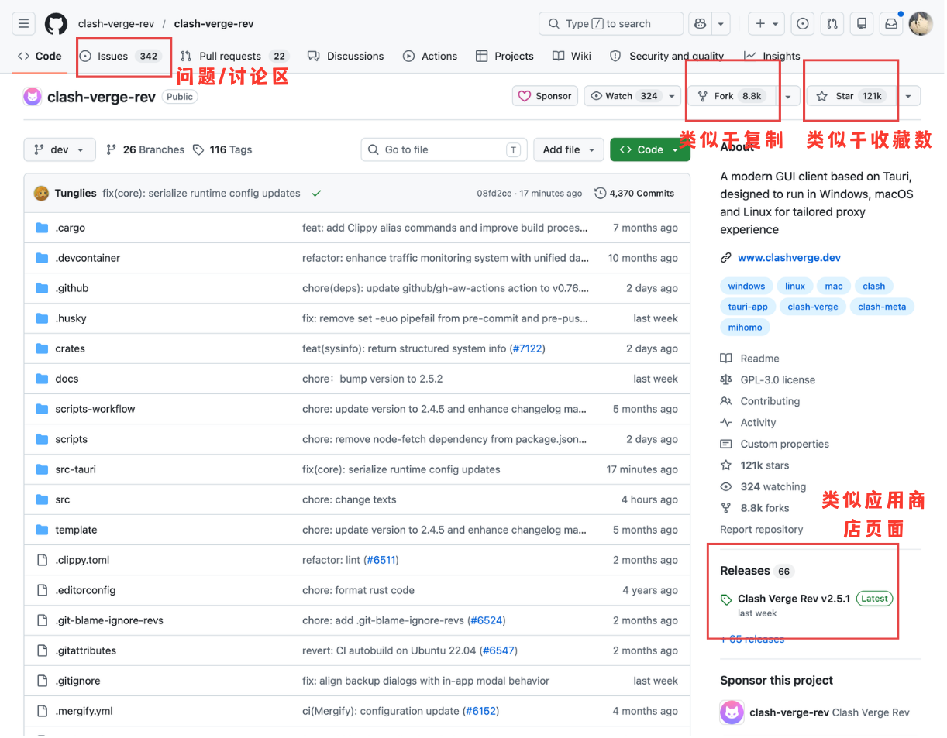Click the src-tauri folder icon
Viewport: 947px width, 738px height.
click(42, 469)
